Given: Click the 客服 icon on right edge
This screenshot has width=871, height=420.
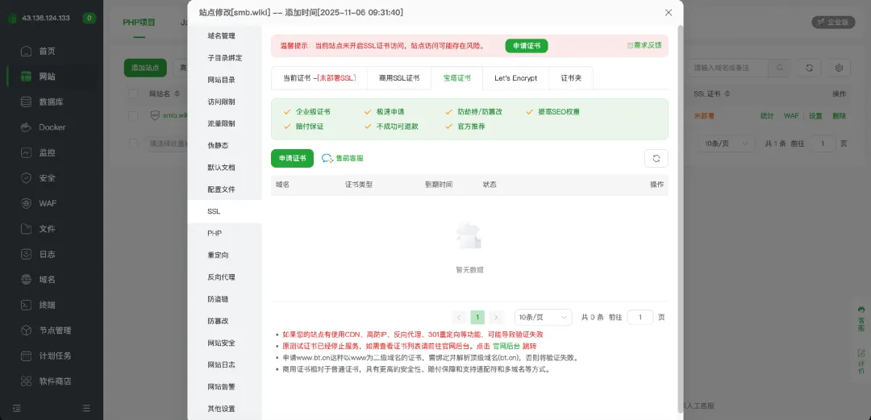Looking at the screenshot, I should point(861,318).
